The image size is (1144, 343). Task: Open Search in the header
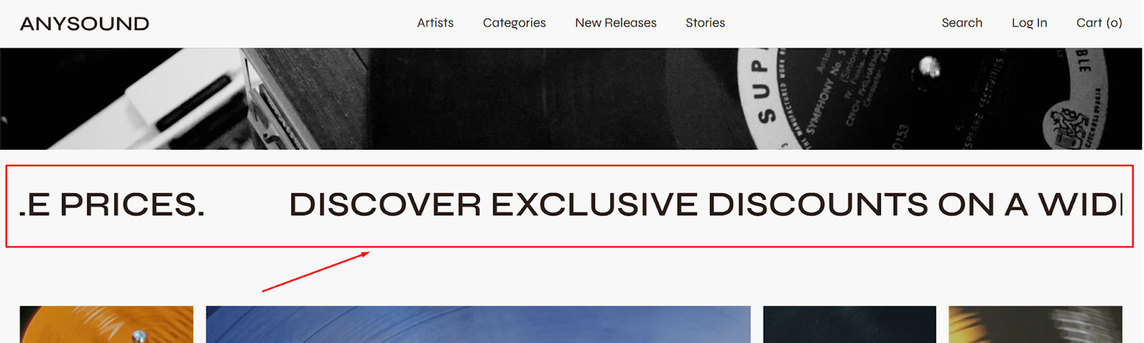point(962,23)
